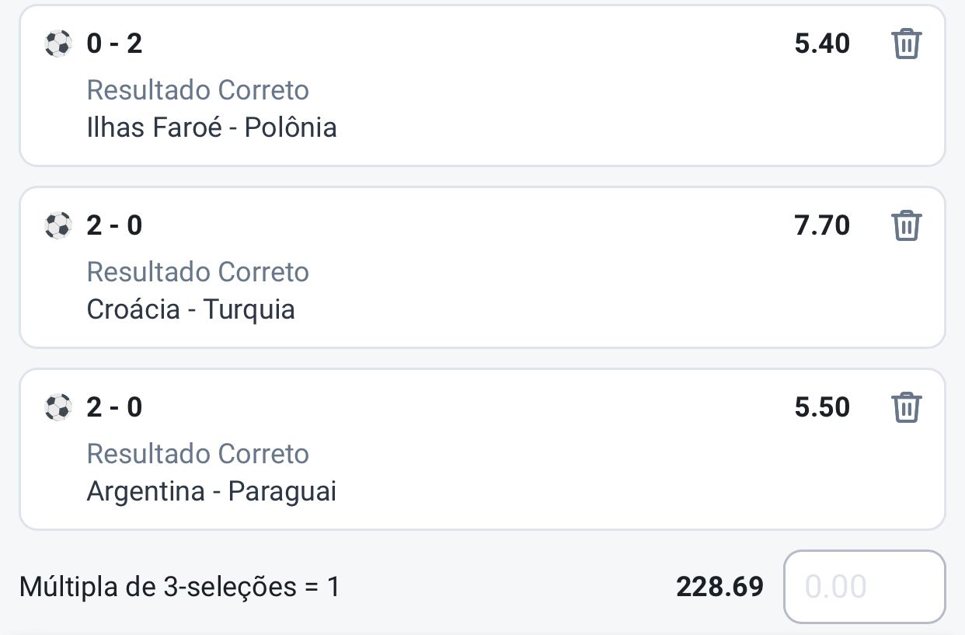The image size is (965, 635).
Task: Remove the Croácia - Turquia bet with trash icon
Action: tap(906, 225)
